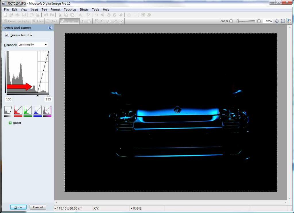Open the Levels and Curves help icon
294x213 pixels.
[50, 28]
